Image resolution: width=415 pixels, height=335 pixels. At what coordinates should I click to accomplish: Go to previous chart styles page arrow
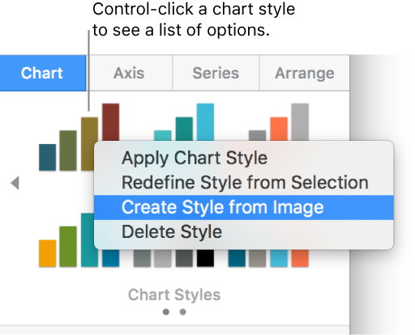15,183
